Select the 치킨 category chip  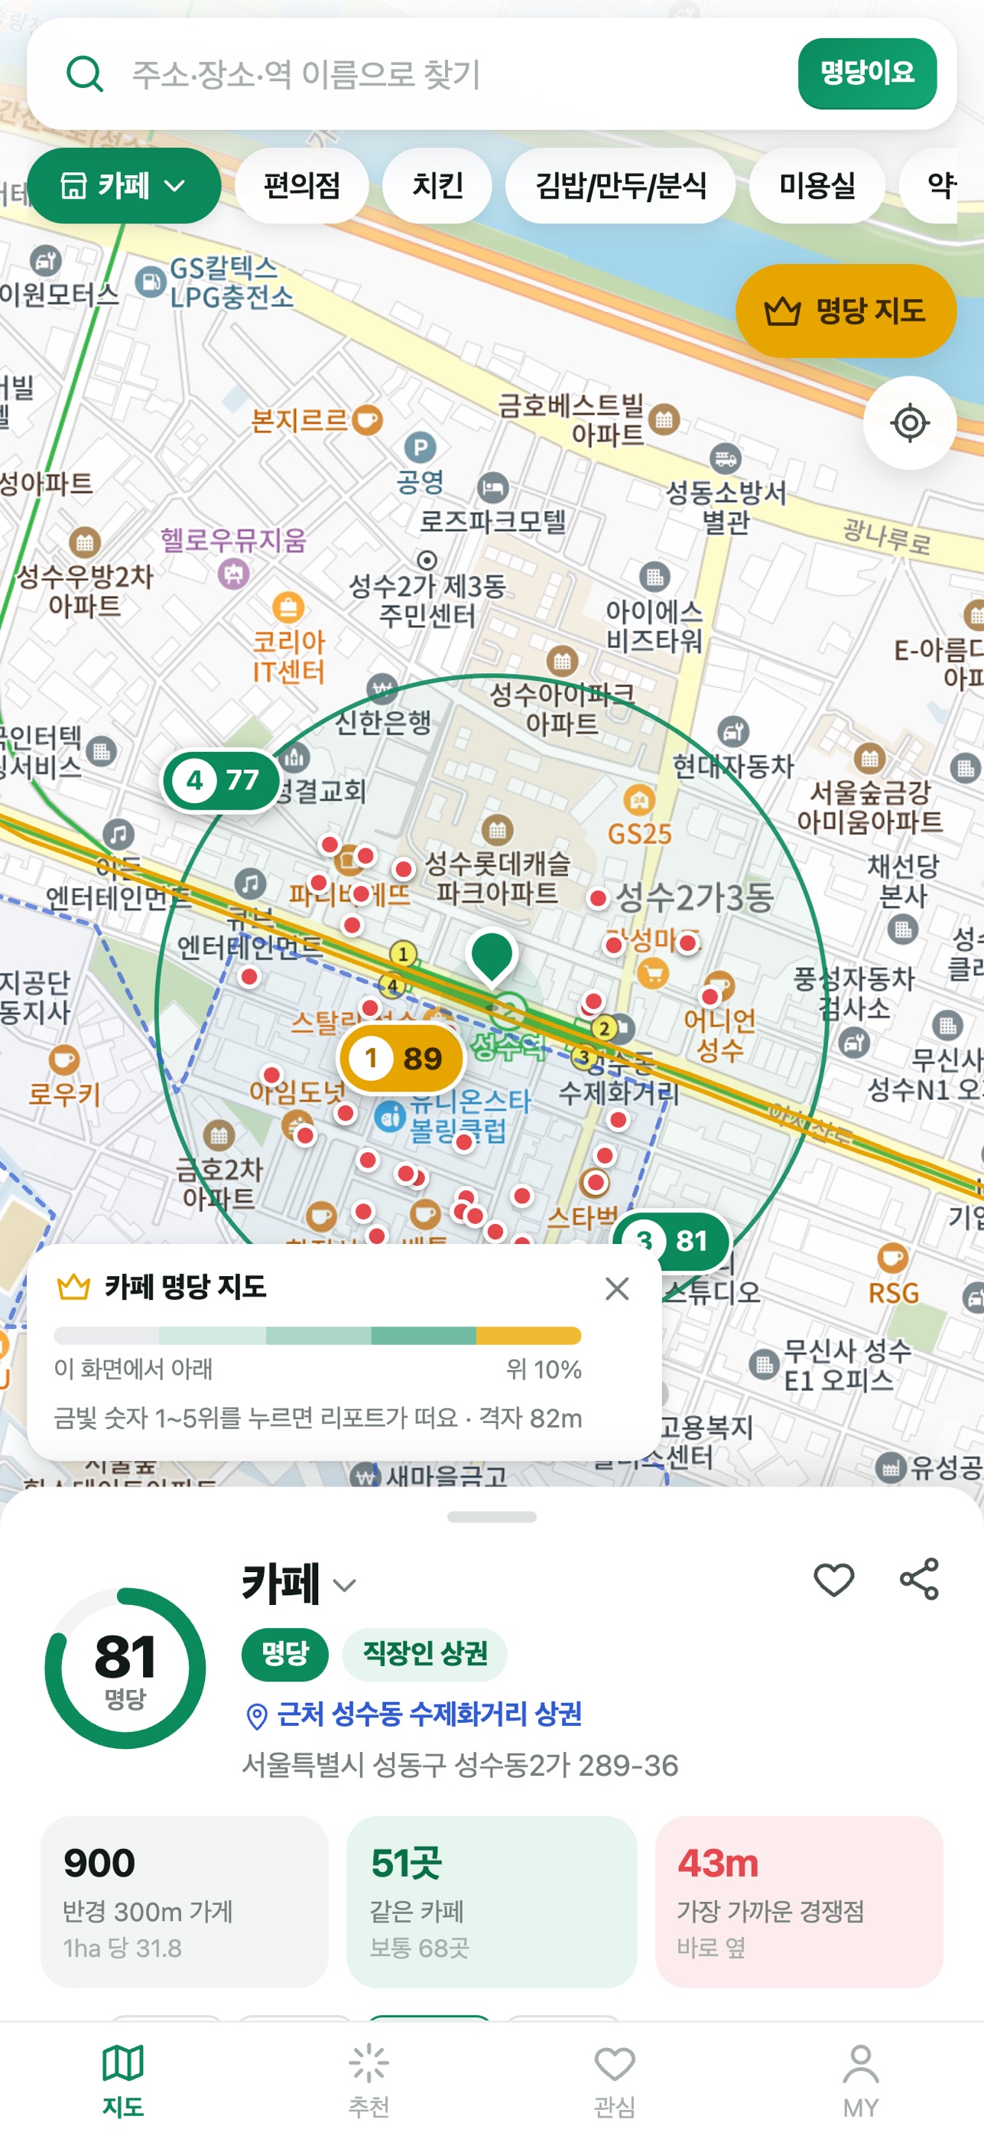(437, 185)
